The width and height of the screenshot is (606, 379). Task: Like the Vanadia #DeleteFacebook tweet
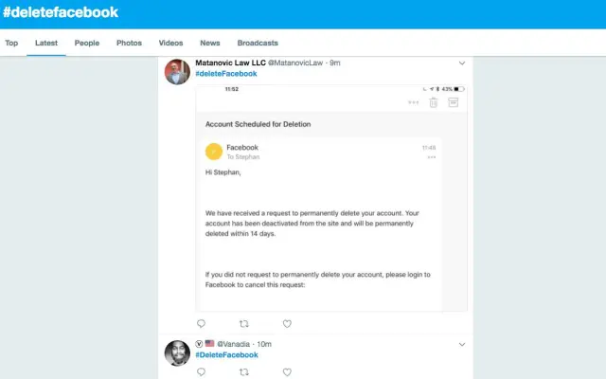click(287, 372)
